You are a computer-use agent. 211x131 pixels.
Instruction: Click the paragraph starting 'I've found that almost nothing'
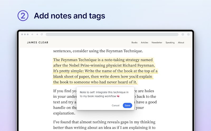point(104,125)
